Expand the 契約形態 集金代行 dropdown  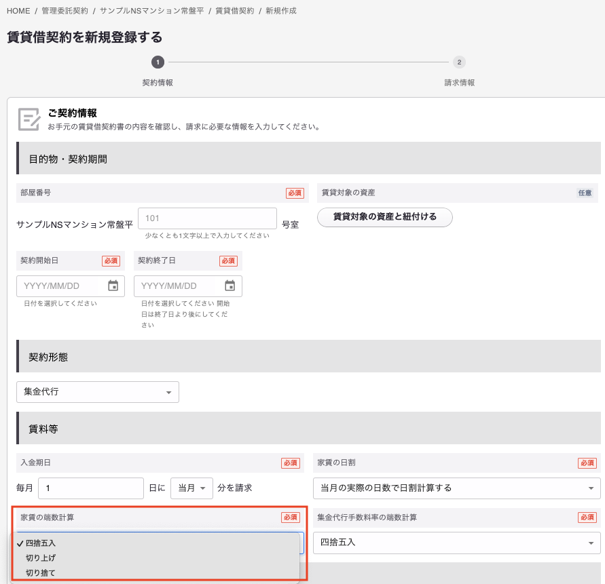pos(98,392)
